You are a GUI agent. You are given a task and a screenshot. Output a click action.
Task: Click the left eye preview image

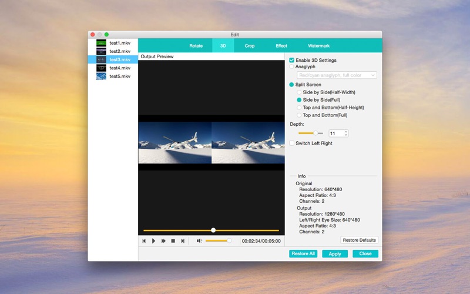click(174, 142)
